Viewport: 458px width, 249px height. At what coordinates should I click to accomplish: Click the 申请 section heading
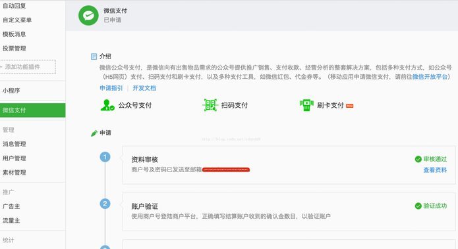click(x=105, y=133)
